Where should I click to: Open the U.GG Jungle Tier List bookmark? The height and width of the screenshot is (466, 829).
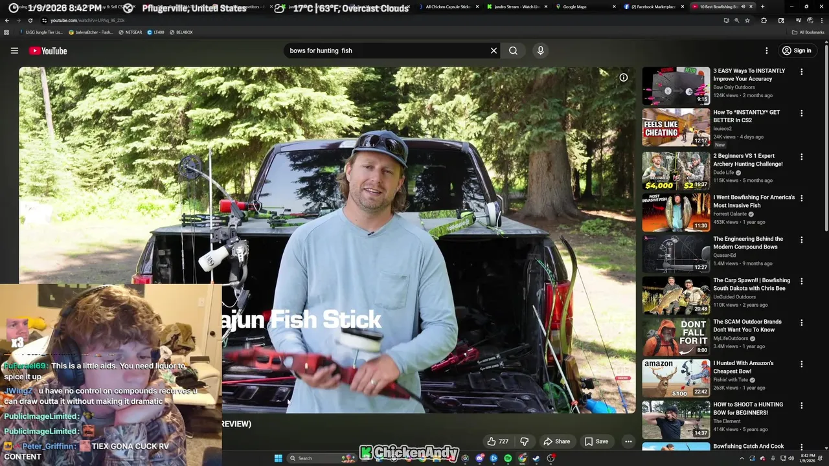coord(41,32)
